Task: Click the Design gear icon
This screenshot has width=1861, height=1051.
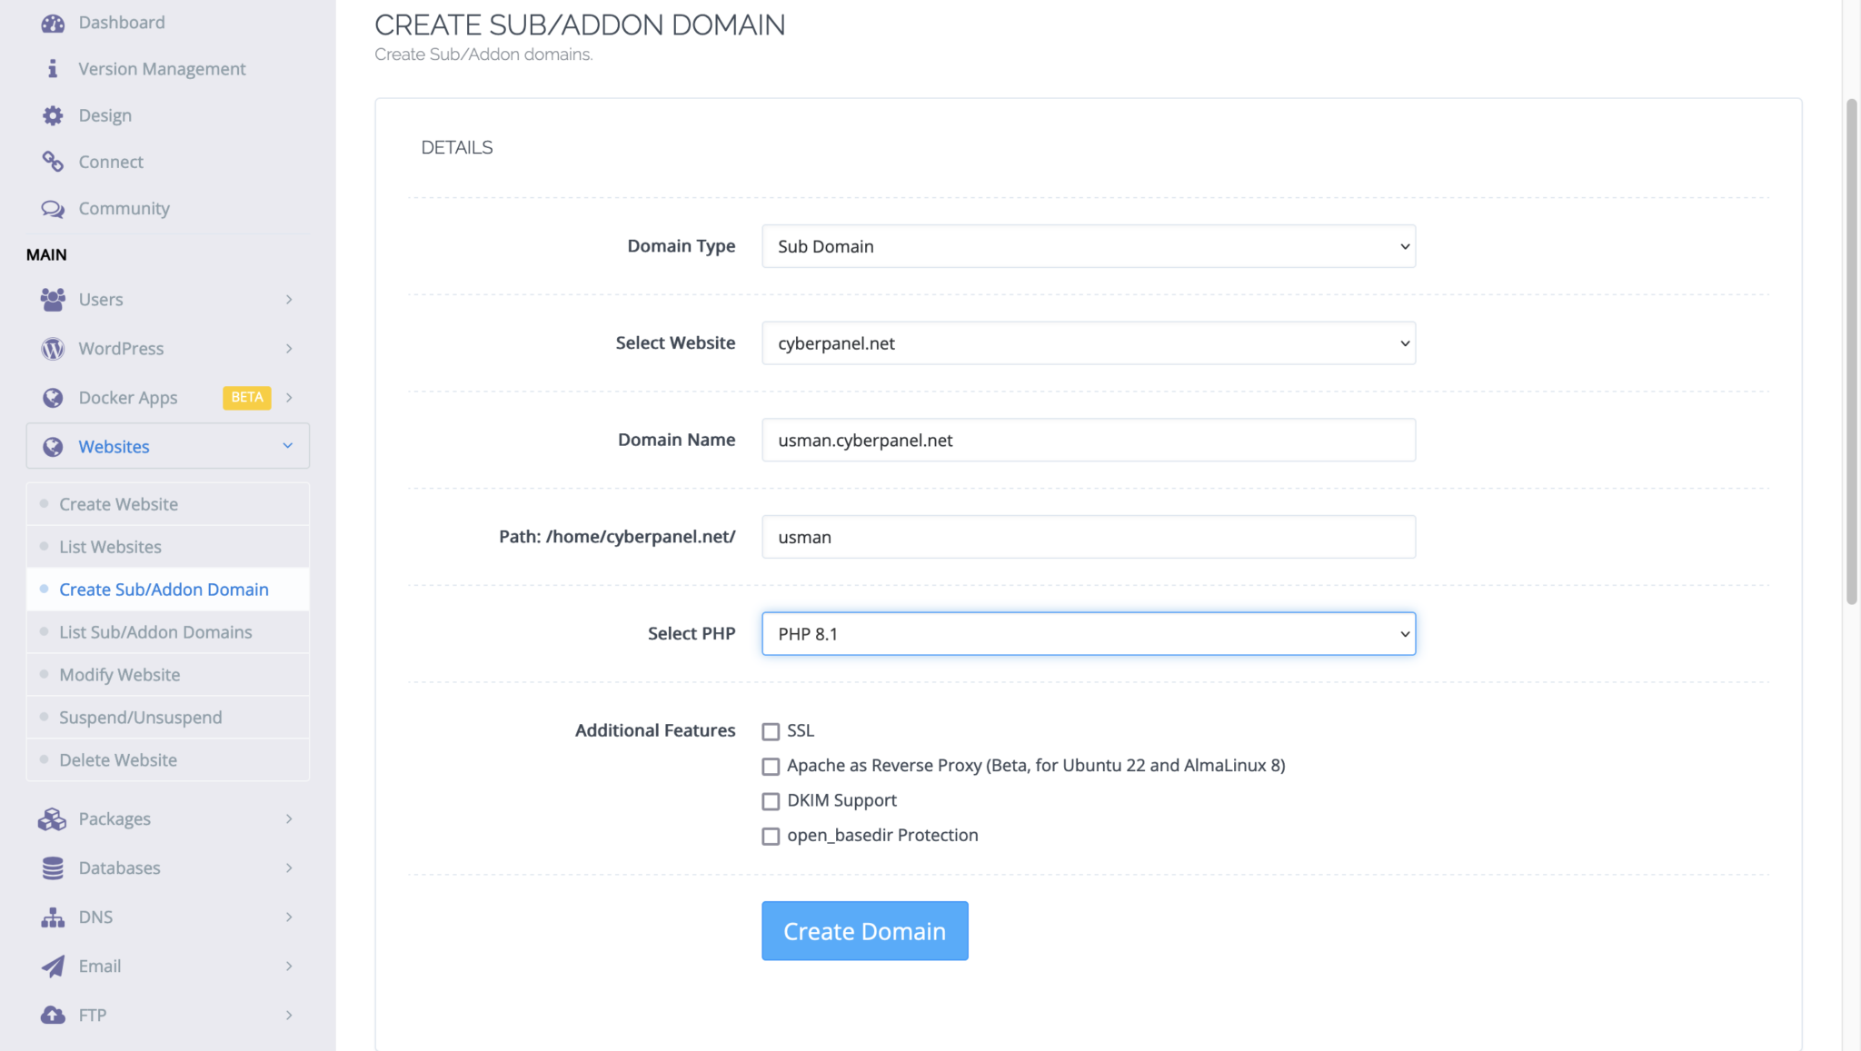Action: coord(53,114)
